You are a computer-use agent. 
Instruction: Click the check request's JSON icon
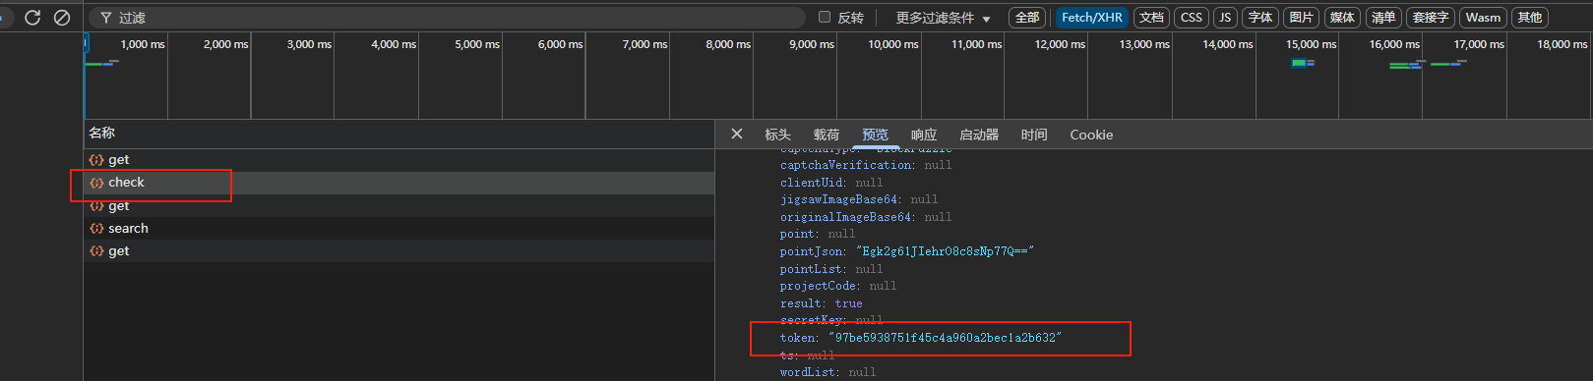(96, 183)
